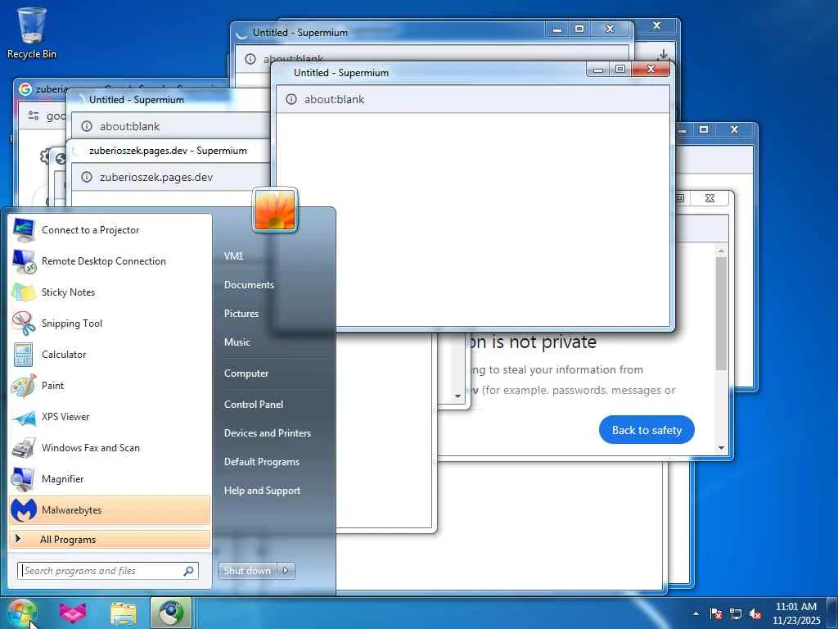Open Connect to a Projector from Start menu

click(110, 230)
